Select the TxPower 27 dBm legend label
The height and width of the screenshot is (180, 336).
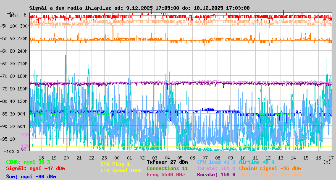pos(167,162)
